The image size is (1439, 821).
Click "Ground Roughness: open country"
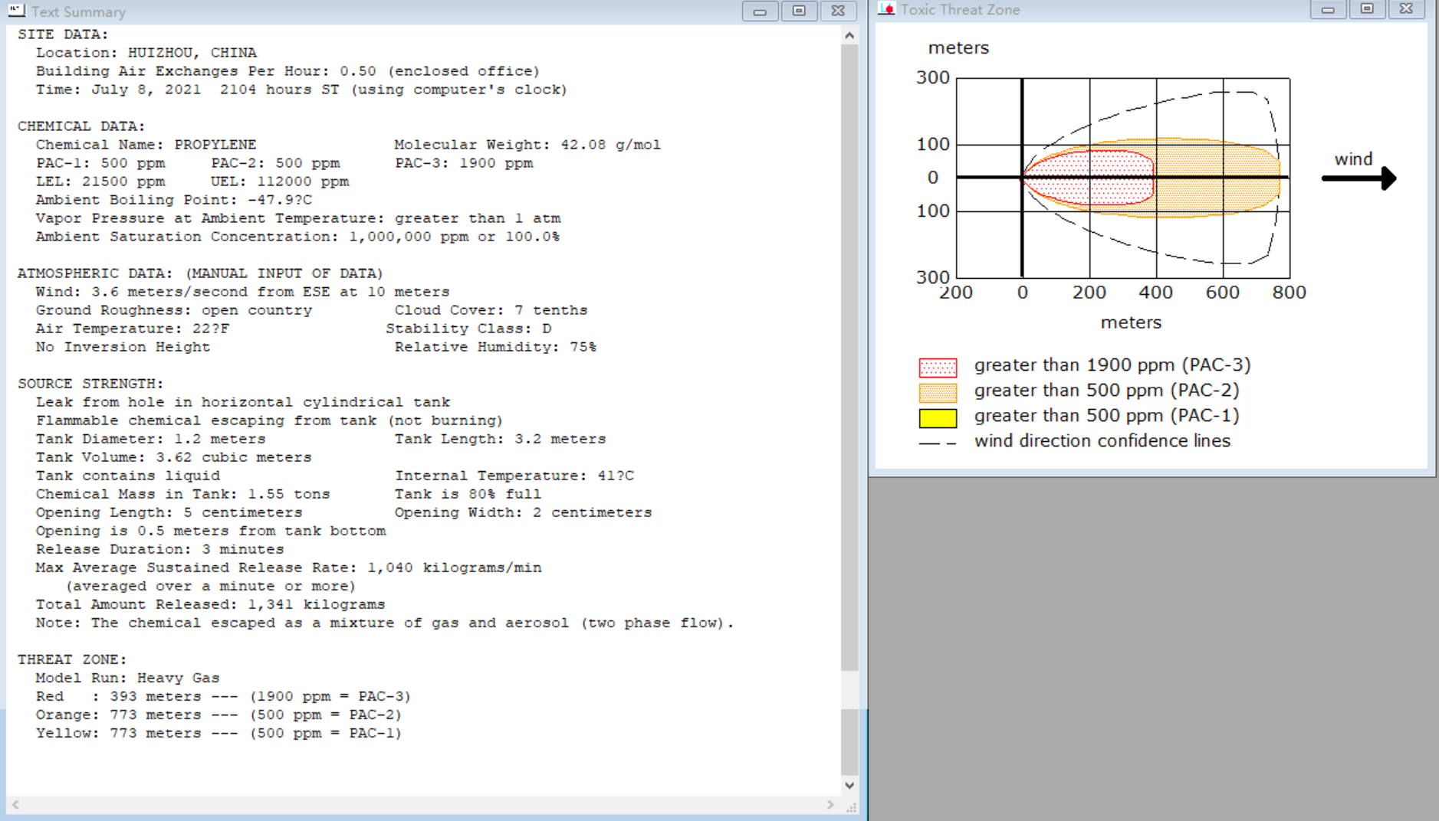tap(174, 310)
